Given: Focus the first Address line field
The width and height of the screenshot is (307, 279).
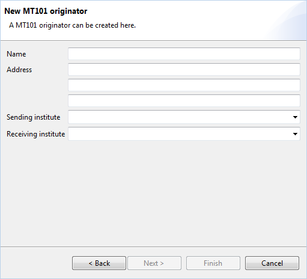Looking at the screenshot, I should click(184, 69).
